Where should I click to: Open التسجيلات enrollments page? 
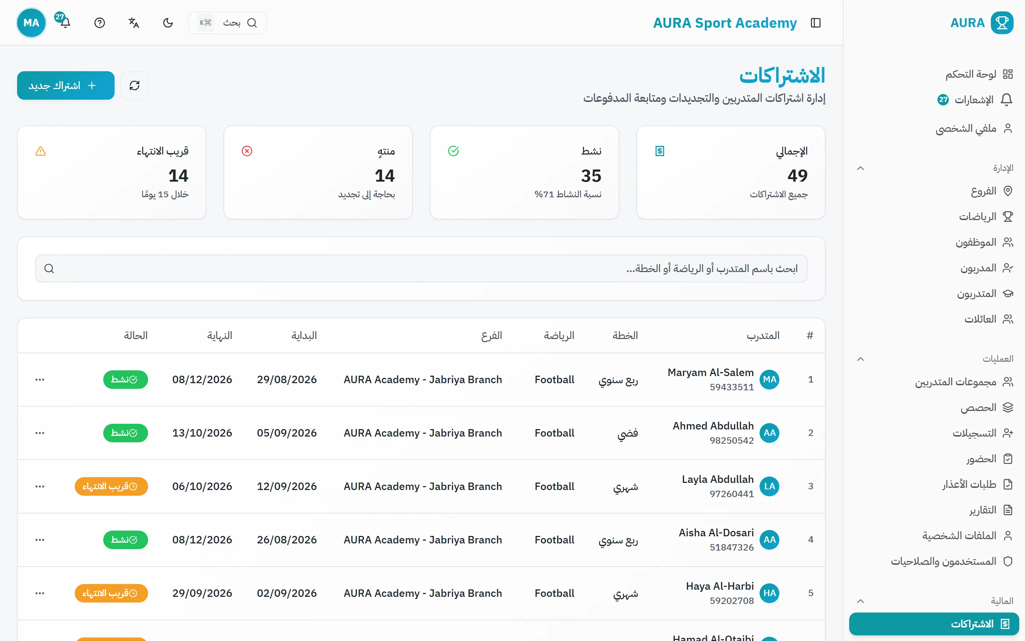[x=982, y=433]
